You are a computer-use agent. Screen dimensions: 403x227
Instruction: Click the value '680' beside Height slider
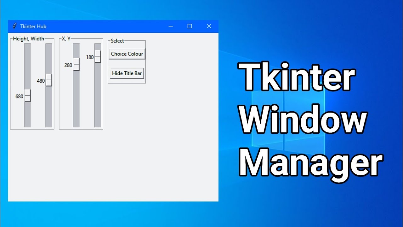pos(20,96)
